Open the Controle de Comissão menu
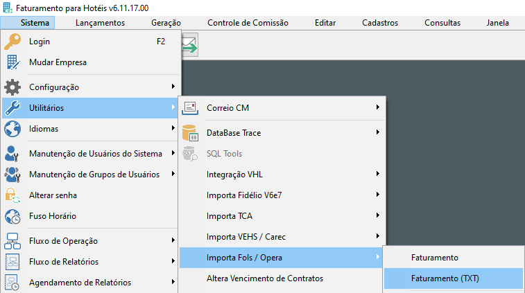 (x=248, y=23)
